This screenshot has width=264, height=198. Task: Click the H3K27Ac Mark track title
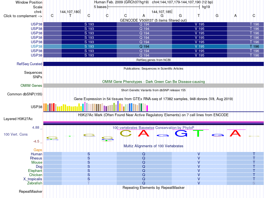(153, 115)
